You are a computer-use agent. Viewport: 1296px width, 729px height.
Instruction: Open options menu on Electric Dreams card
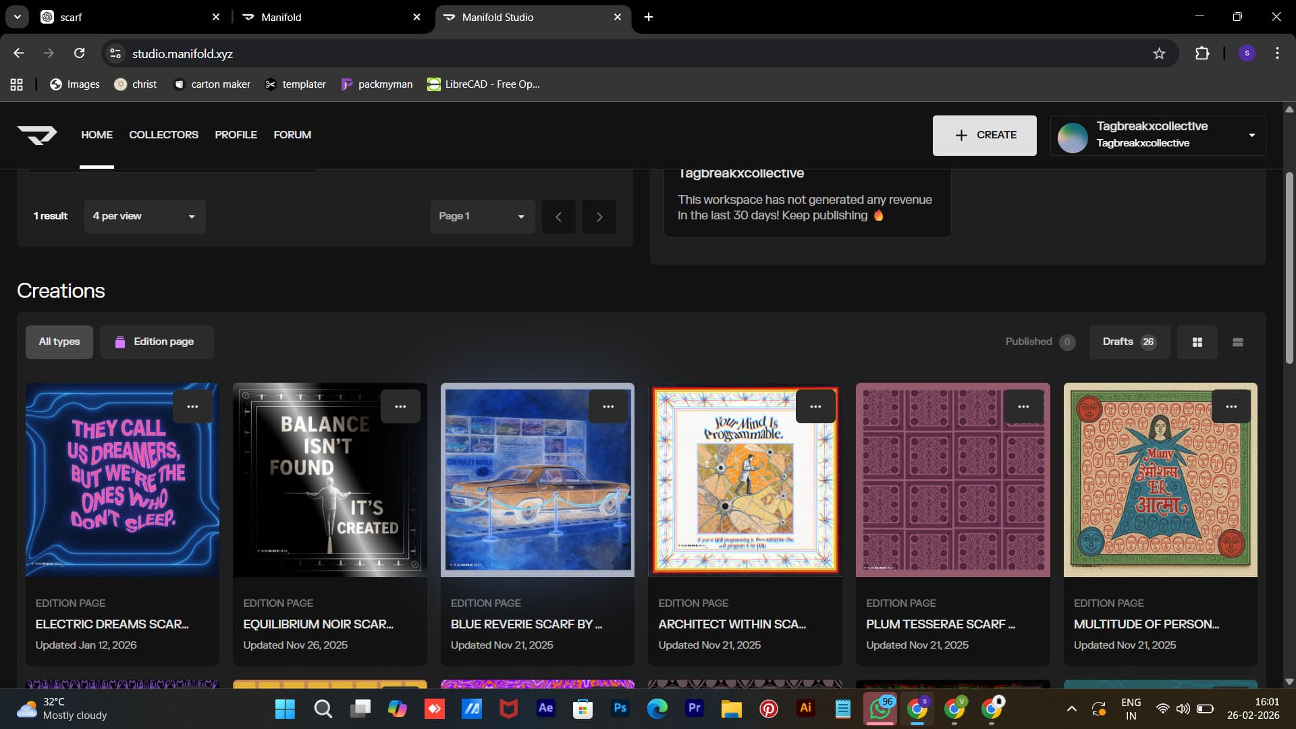click(192, 406)
